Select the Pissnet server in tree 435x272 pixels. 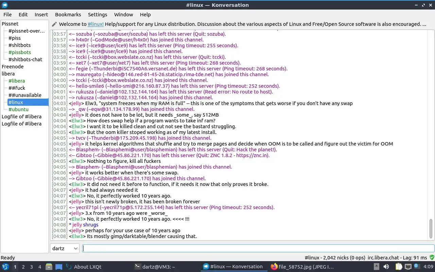coord(10,24)
